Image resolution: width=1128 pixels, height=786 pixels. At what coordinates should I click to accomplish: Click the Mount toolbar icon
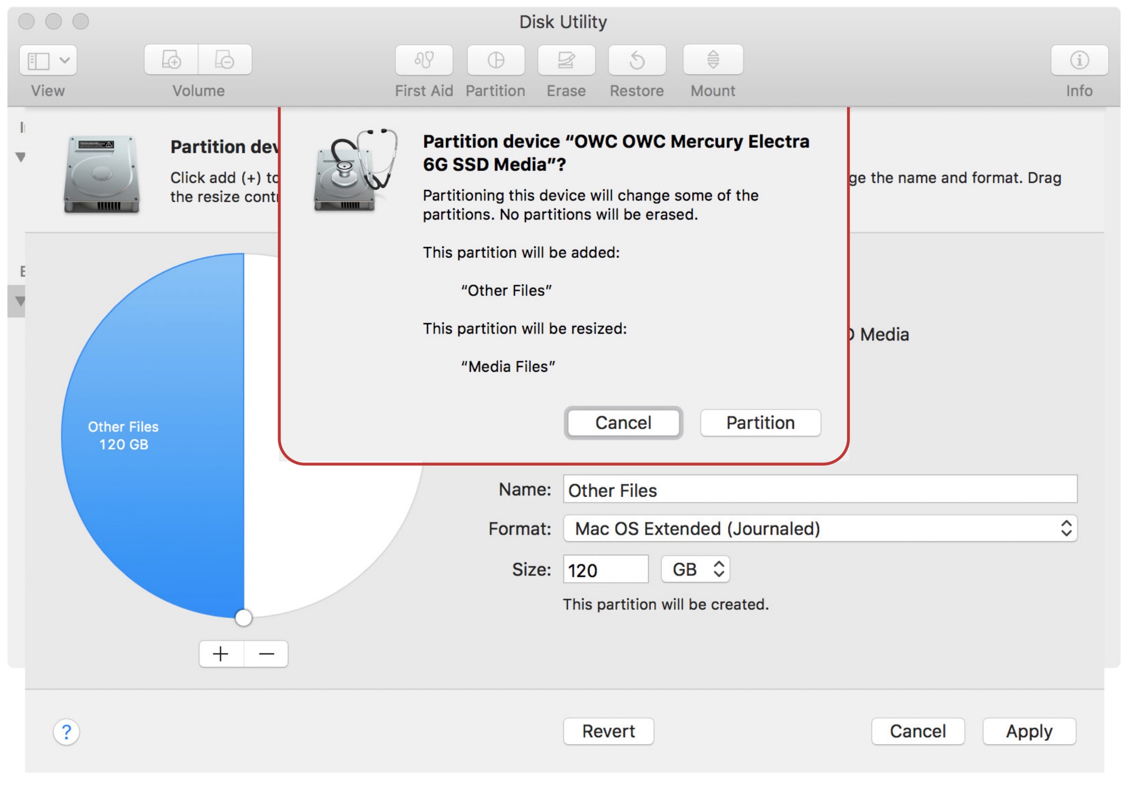pos(713,60)
